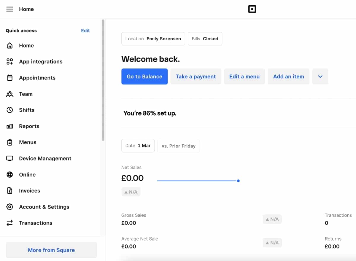
Task: Click the You're 86% set up text
Action: pyautogui.click(x=150, y=113)
